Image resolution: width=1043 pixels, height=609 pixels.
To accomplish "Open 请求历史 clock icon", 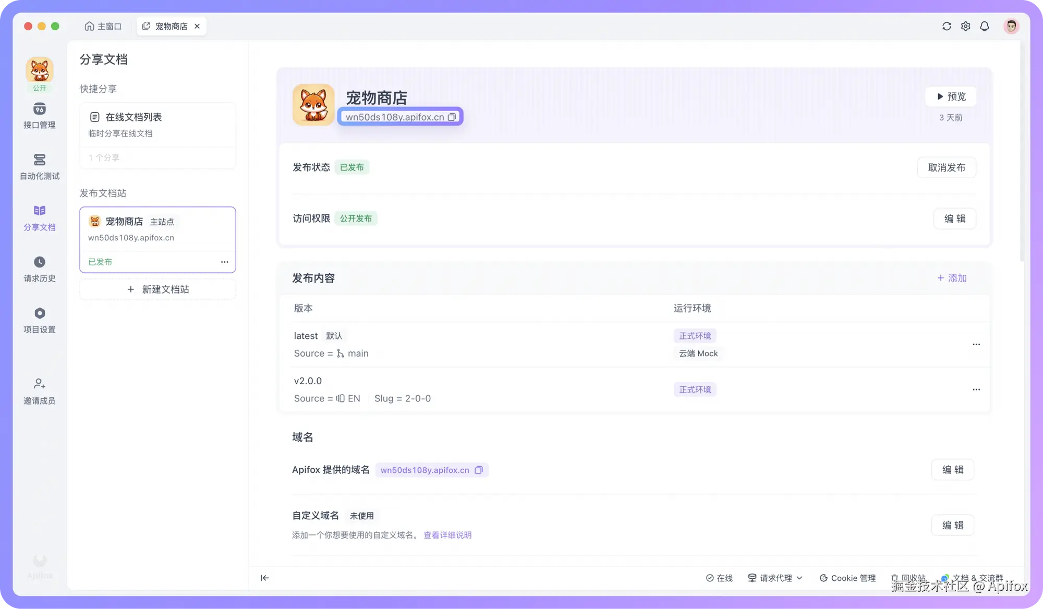I will (40, 262).
